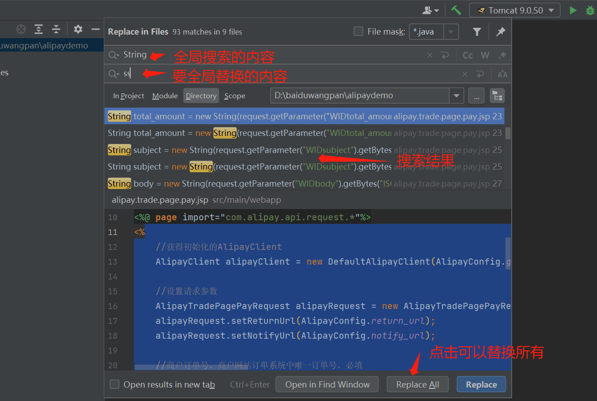Click the Replace All button
597x401 pixels.
click(418, 384)
